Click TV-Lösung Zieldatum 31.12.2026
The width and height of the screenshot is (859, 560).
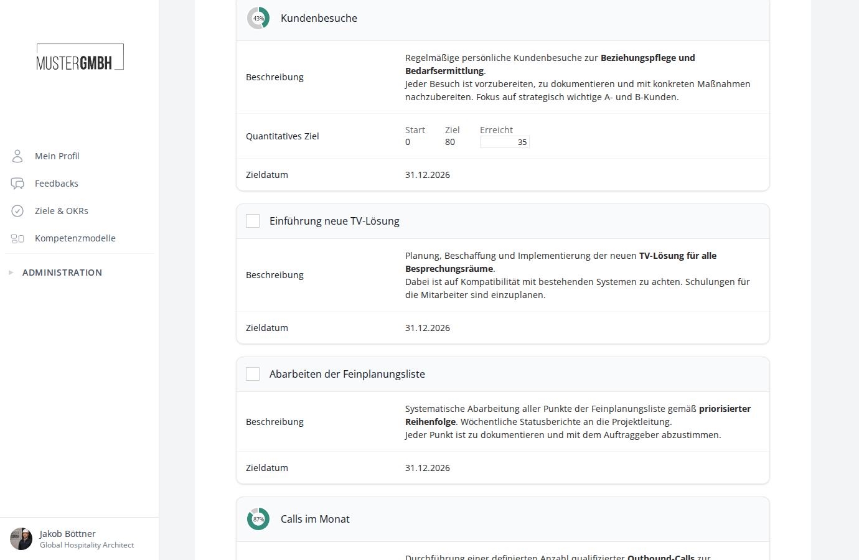point(428,328)
